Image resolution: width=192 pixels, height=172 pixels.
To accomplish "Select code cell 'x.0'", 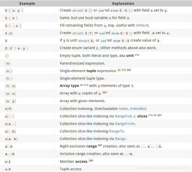I will coord(8,169).
